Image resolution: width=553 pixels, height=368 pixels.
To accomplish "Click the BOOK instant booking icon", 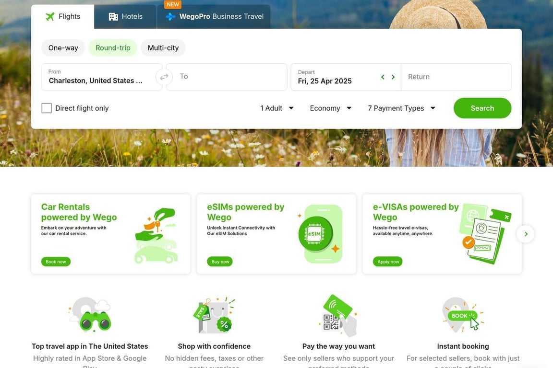I will (463, 314).
